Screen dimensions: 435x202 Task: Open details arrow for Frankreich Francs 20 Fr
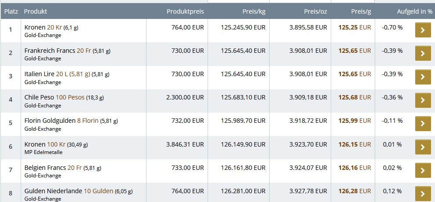[x=423, y=54]
